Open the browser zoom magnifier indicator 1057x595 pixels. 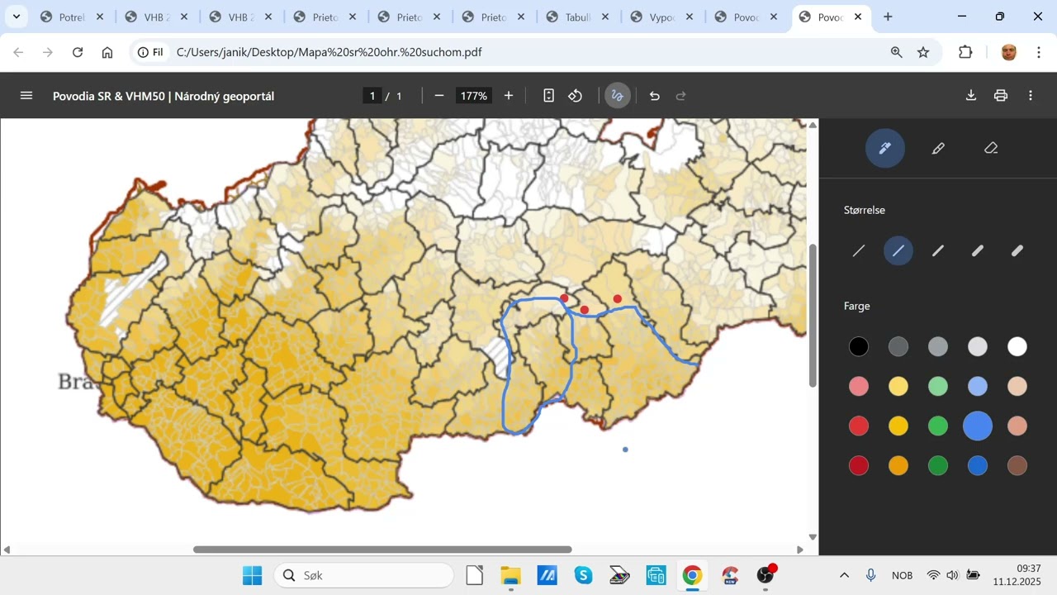[897, 52]
